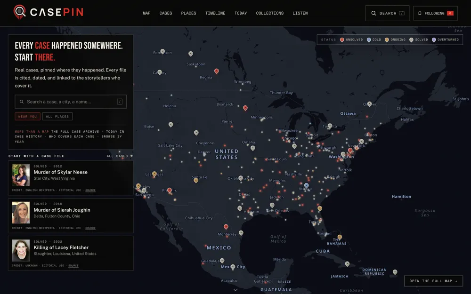Select the gray pin at Guadalajara

click(x=222, y=261)
